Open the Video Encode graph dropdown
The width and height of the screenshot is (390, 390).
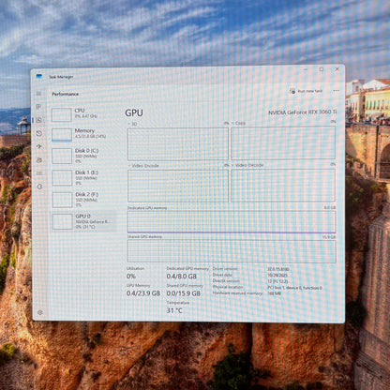point(143,166)
